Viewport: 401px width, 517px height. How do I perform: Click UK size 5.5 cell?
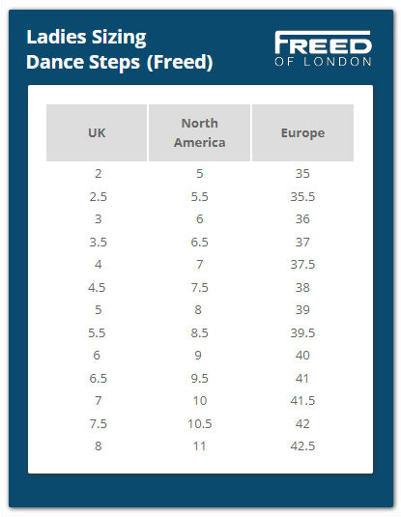tap(97, 333)
